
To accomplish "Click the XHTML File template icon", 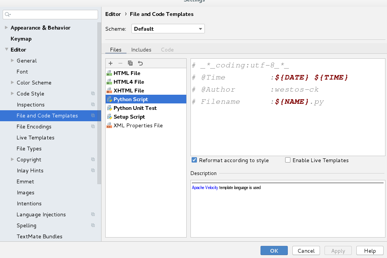I will tap(109, 91).
